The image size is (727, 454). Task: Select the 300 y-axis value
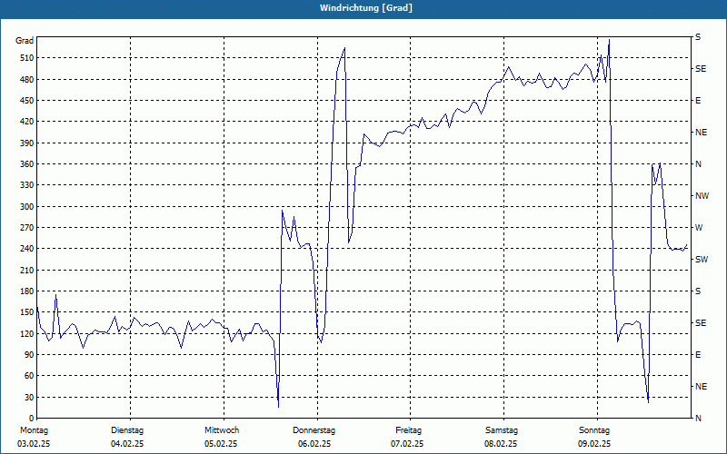(27, 206)
